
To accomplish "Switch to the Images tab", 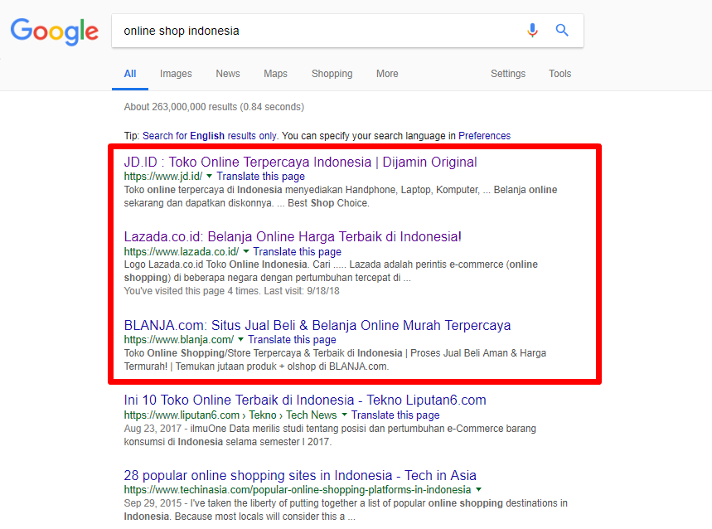I will [x=176, y=74].
